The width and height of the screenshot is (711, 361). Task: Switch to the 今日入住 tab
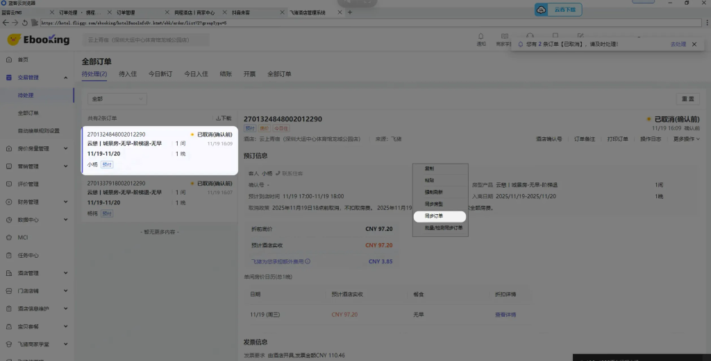click(196, 74)
